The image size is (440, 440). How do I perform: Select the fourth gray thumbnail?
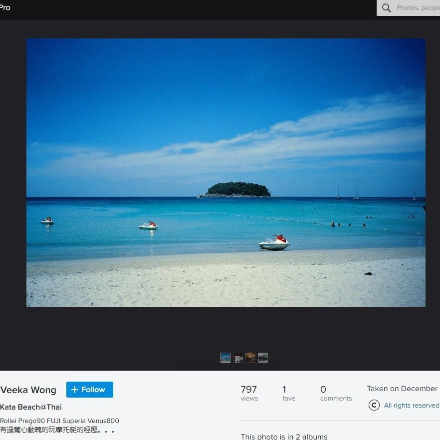(263, 358)
